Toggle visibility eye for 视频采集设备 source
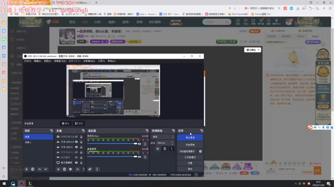This screenshot has height=187, width=334. (76, 137)
